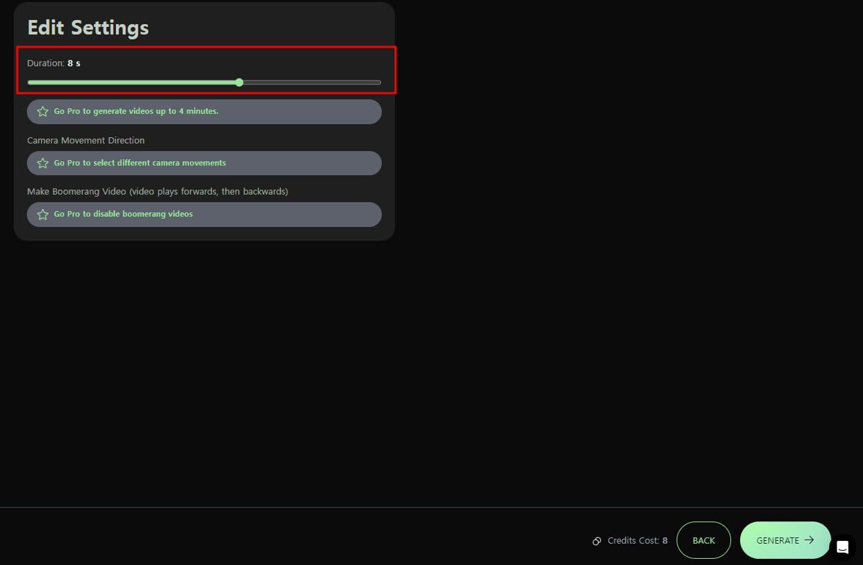Click 'Go Pro to generate videos up to 4 minutes'
This screenshot has height=565, width=863.
coord(204,112)
